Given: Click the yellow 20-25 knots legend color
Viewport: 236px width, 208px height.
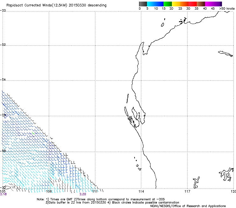Looking at the screenshot, I should pos(176,4).
